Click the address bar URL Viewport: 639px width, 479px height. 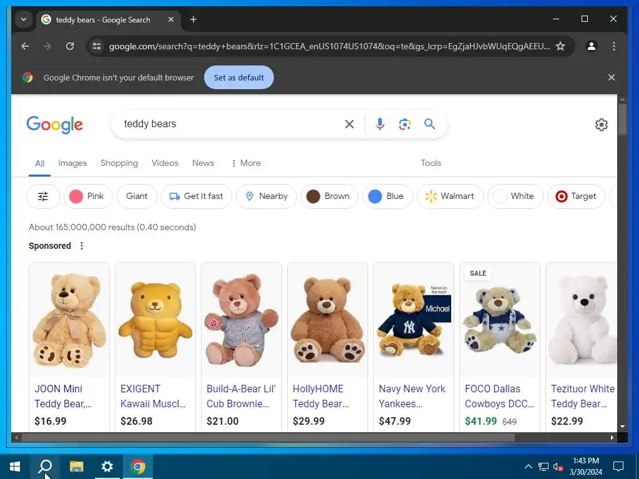tap(329, 46)
